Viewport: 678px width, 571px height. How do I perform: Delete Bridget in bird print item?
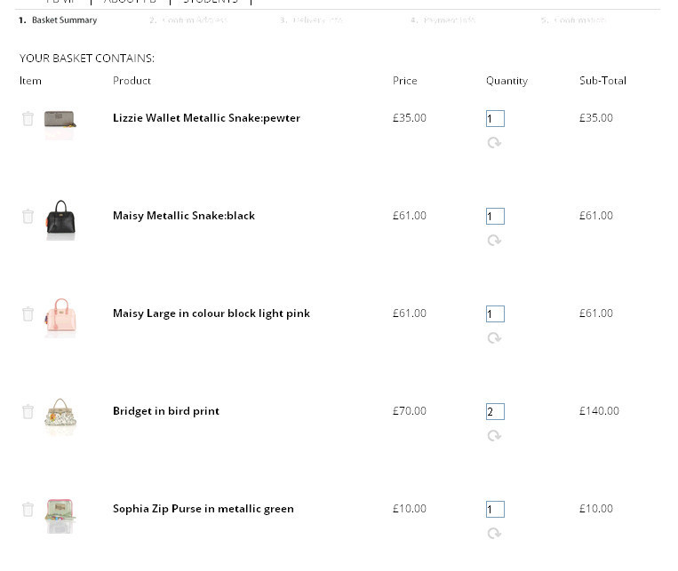pos(28,412)
